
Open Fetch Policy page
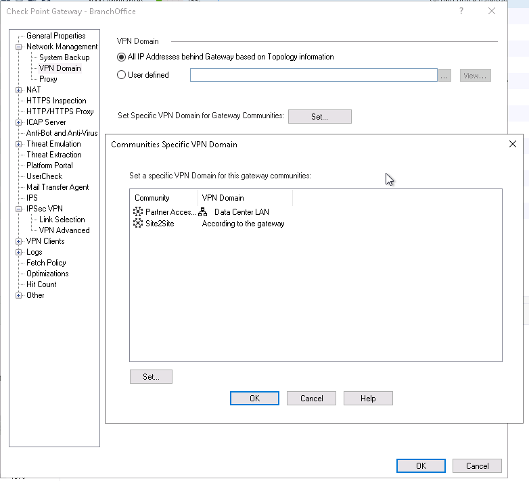tap(46, 263)
